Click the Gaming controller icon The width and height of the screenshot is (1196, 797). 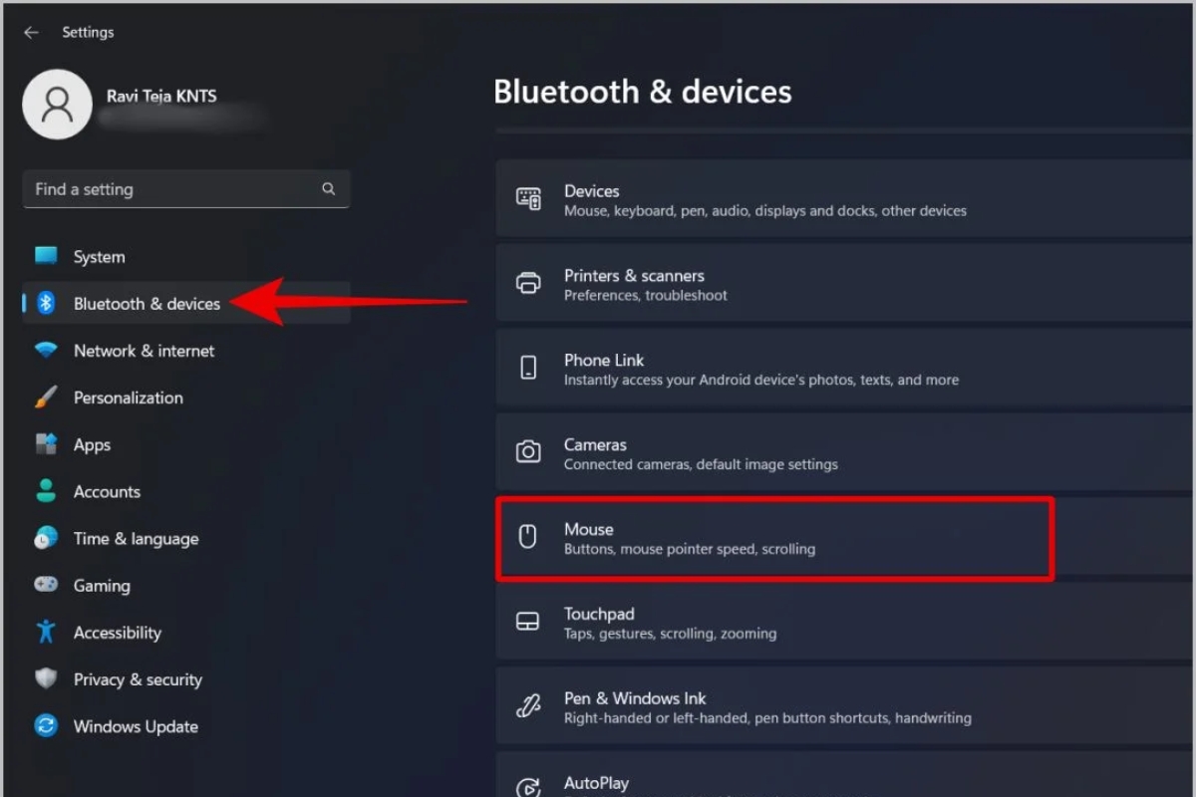46,585
